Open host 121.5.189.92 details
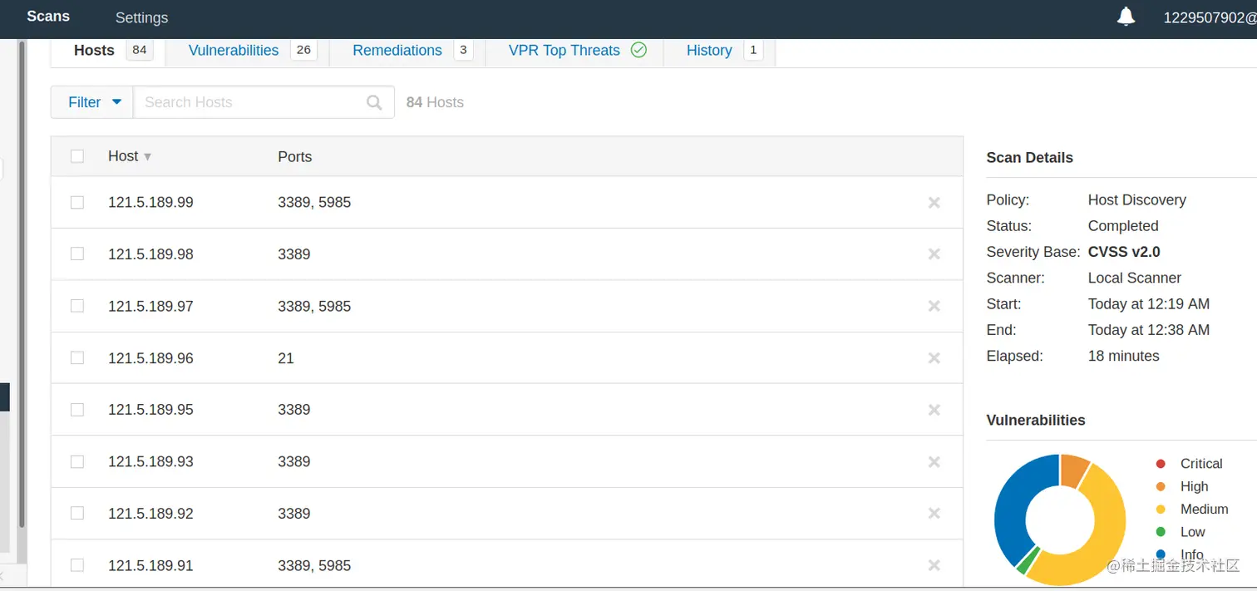 point(150,514)
